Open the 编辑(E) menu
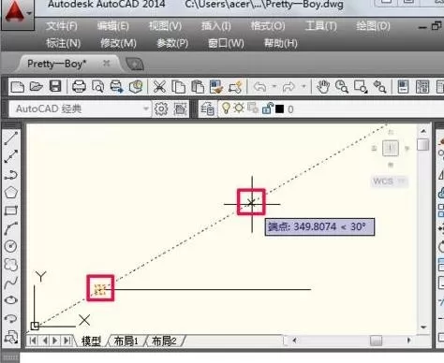 coord(113,26)
